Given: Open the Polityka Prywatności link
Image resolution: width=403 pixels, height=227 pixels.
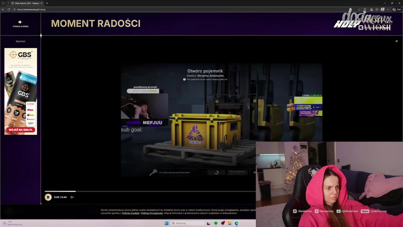Looking at the screenshot, I should [x=152, y=213].
